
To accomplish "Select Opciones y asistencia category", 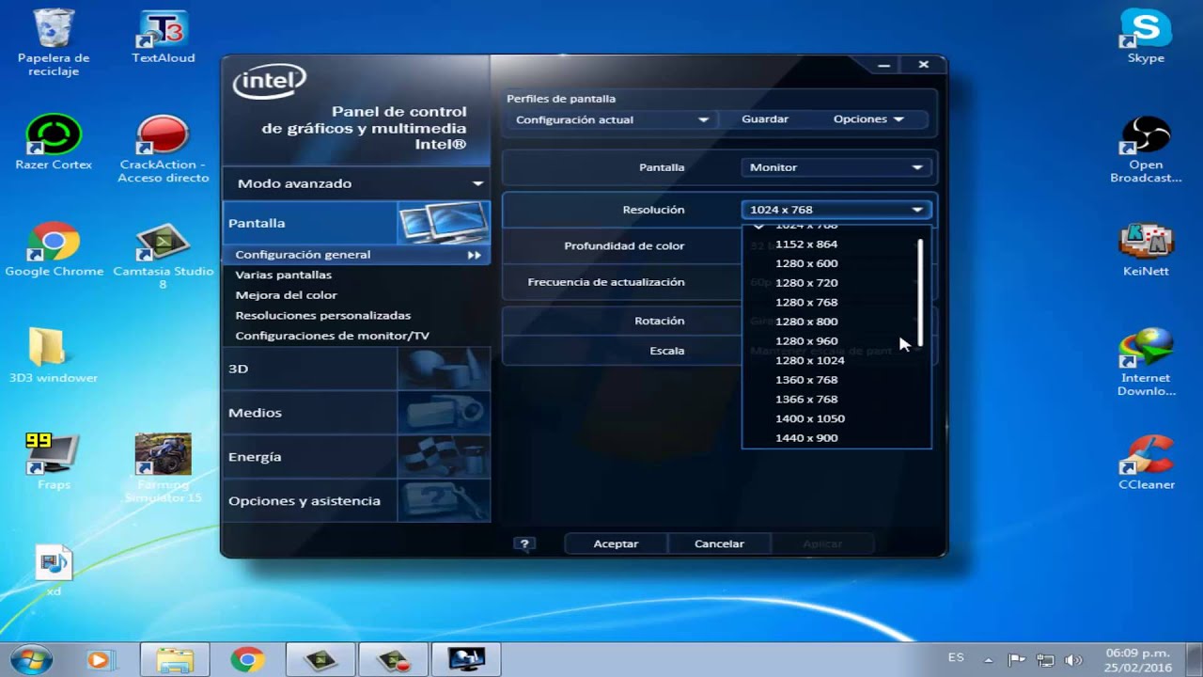I will pos(310,501).
